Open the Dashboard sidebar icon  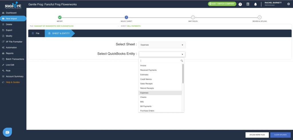(x=3, y=13)
